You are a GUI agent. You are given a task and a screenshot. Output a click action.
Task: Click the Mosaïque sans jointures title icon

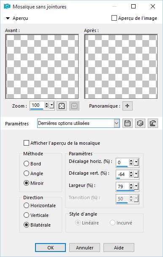pyautogui.click(x=7, y=6)
